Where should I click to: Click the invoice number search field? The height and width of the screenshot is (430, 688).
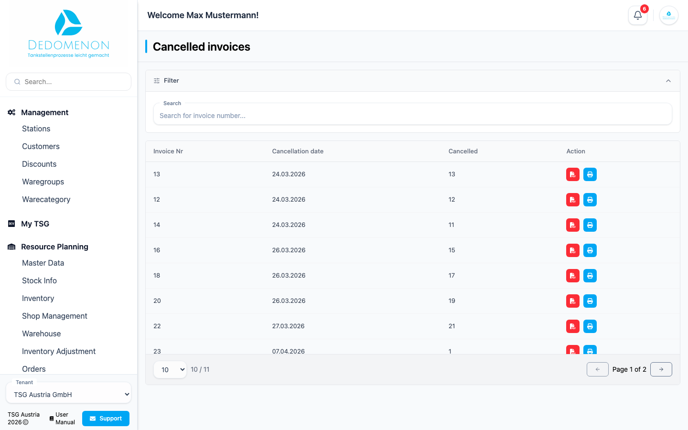(x=413, y=115)
